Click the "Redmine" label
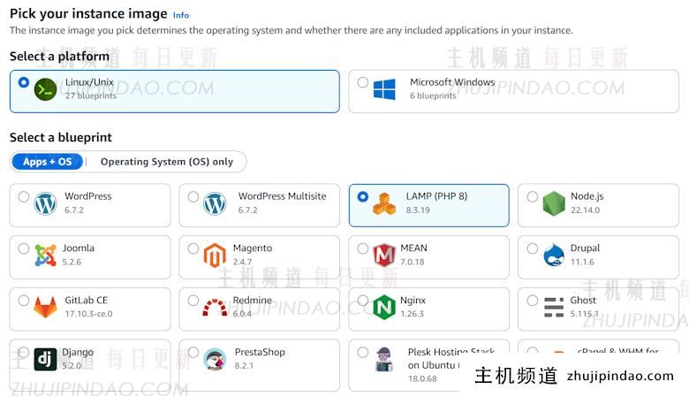689x397 pixels. tap(253, 301)
